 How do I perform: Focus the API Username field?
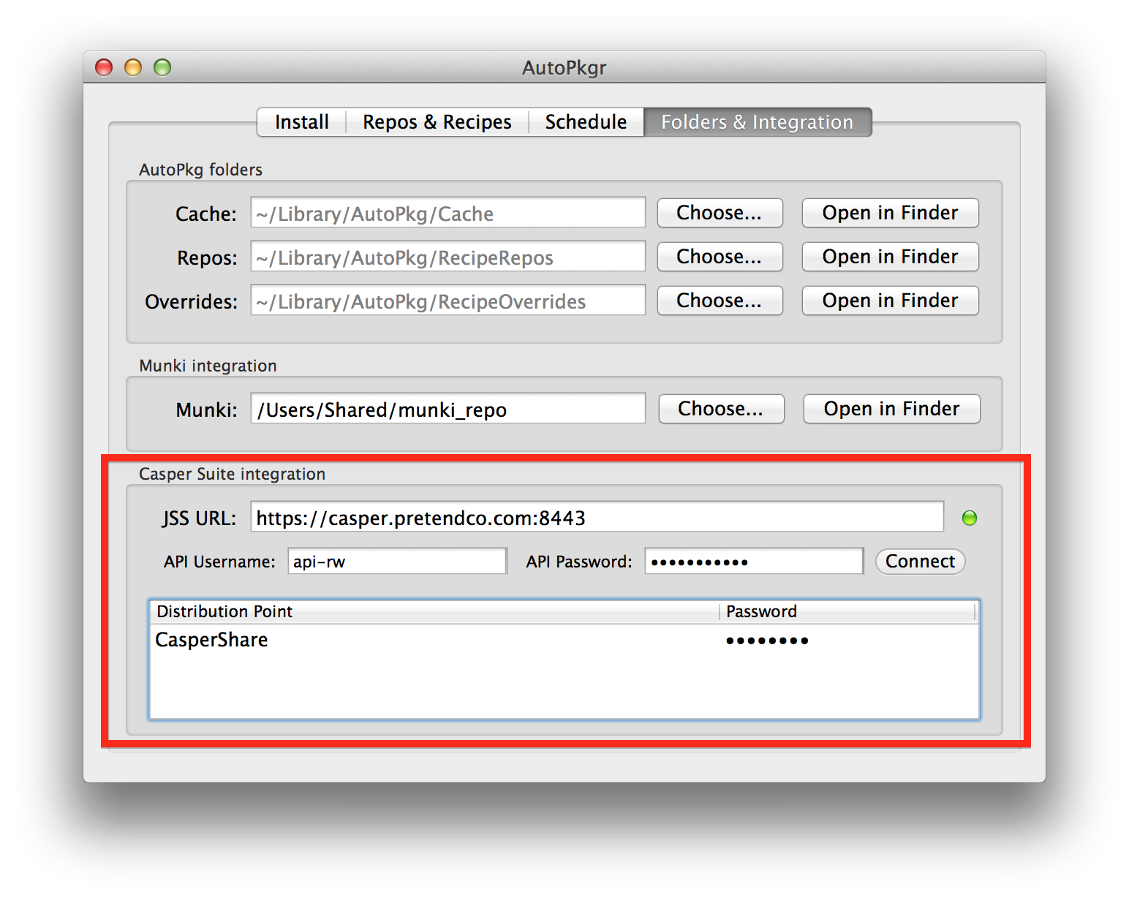coord(397,562)
